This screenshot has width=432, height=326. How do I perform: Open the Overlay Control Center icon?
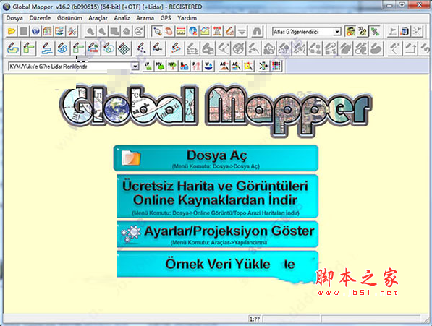click(x=47, y=31)
